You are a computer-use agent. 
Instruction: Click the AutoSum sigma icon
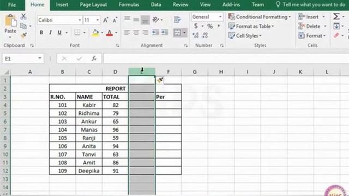click(336, 16)
